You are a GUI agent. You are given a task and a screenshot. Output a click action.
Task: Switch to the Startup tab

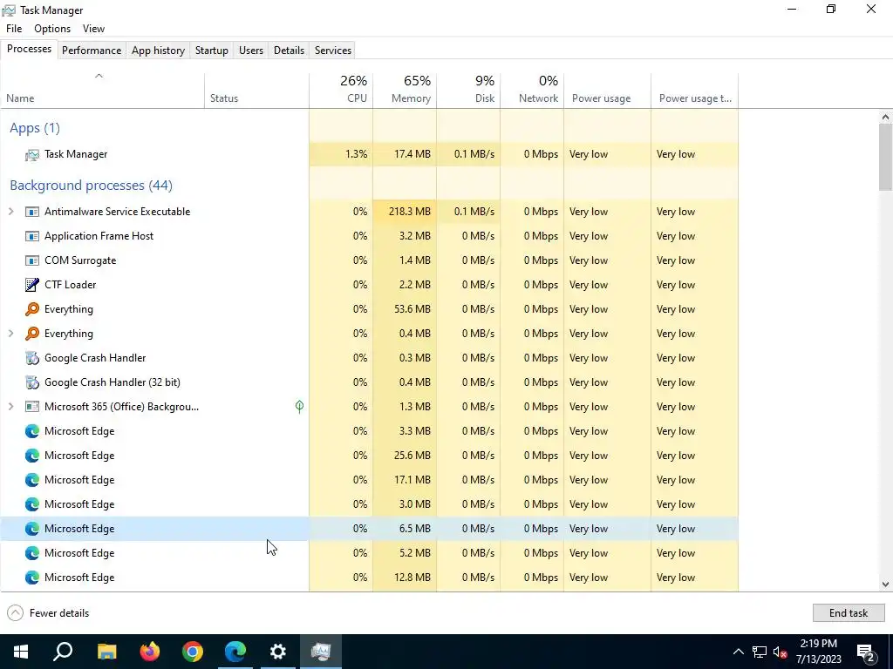coord(212,50)
